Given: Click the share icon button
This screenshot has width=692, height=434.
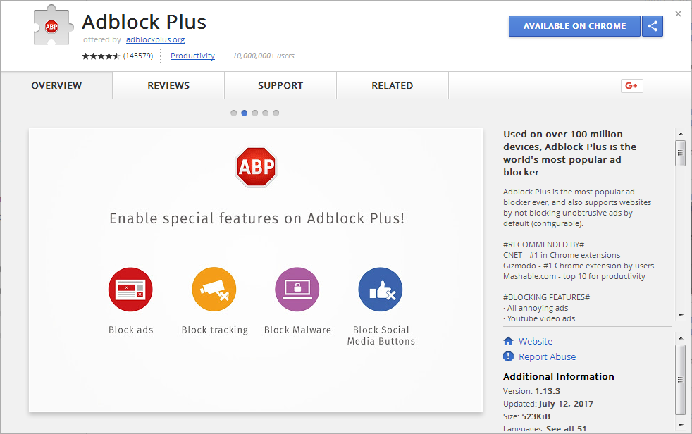Looking at the screenshot, I should (653, 26).
